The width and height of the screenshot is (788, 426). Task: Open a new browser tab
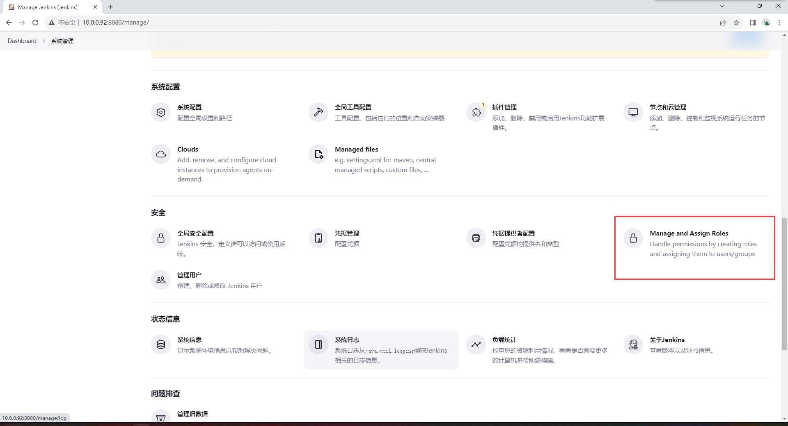[111, 7]
